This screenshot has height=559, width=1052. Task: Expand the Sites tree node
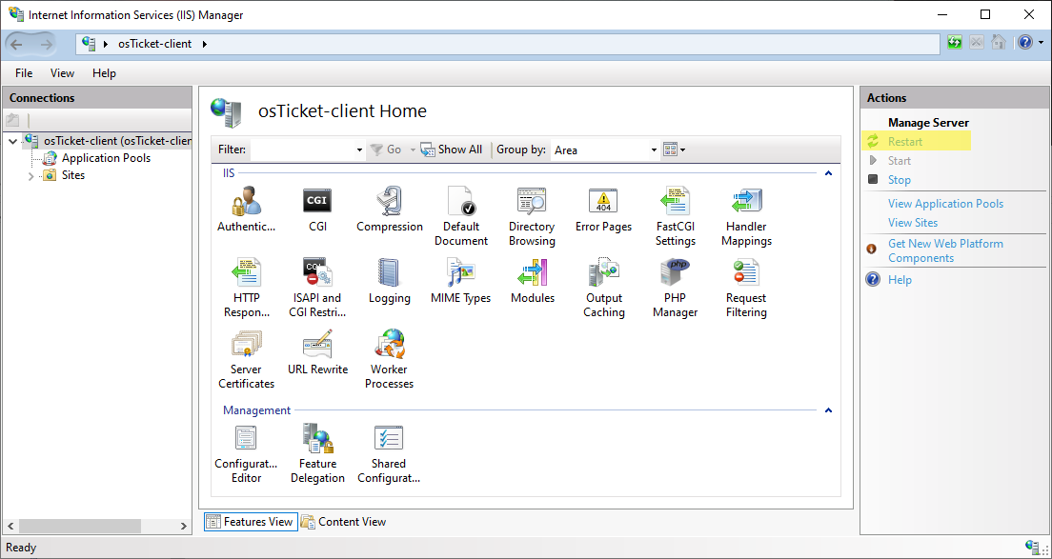(x=30, y=176)
